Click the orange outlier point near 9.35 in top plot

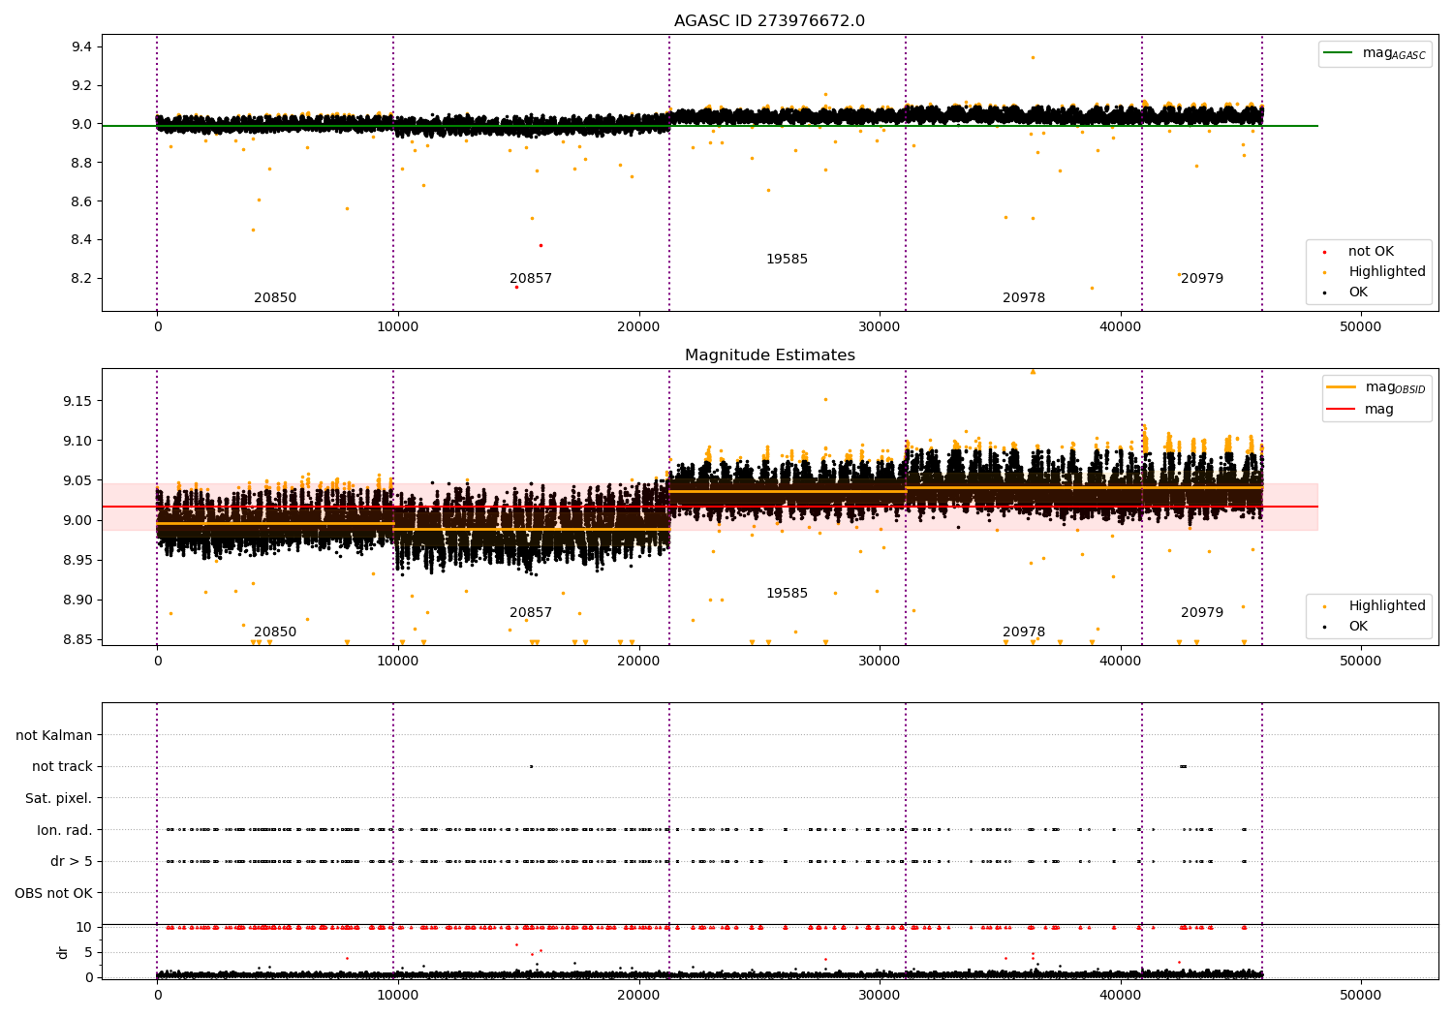coord(1033,57)
